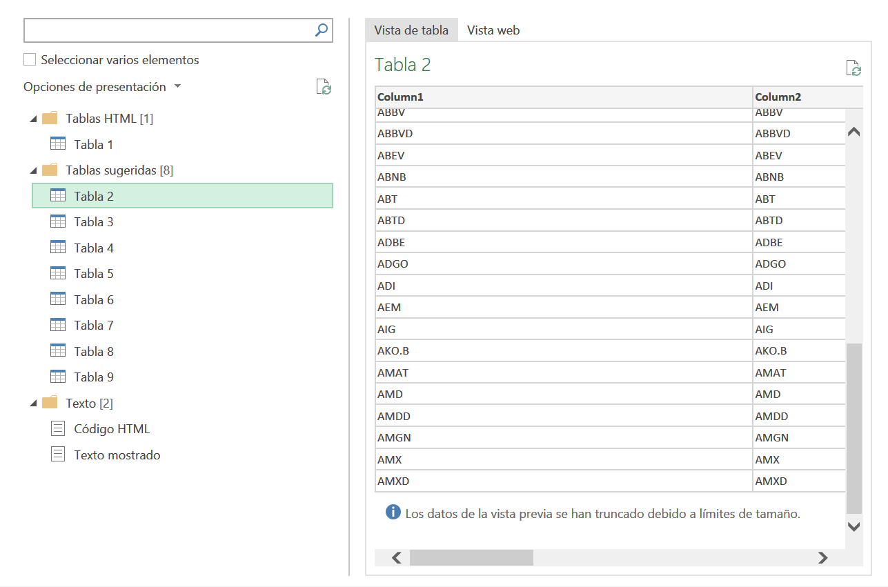Click the vertical scrollbar thumb

coord(854,428)
